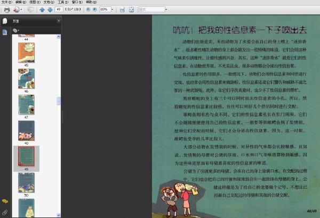The height and width of the screenshot is (218, 320).
Task: Select the last thumbnail below page 50
Action: point(26,208)
